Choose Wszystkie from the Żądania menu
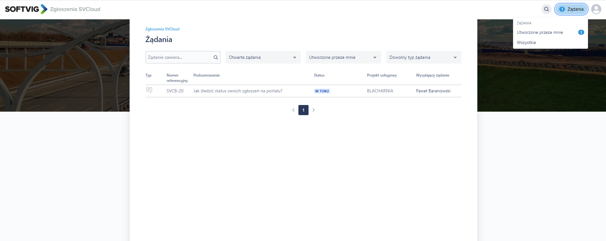The width and height of the screenshot is (606, 241). (x=526, y=42)
